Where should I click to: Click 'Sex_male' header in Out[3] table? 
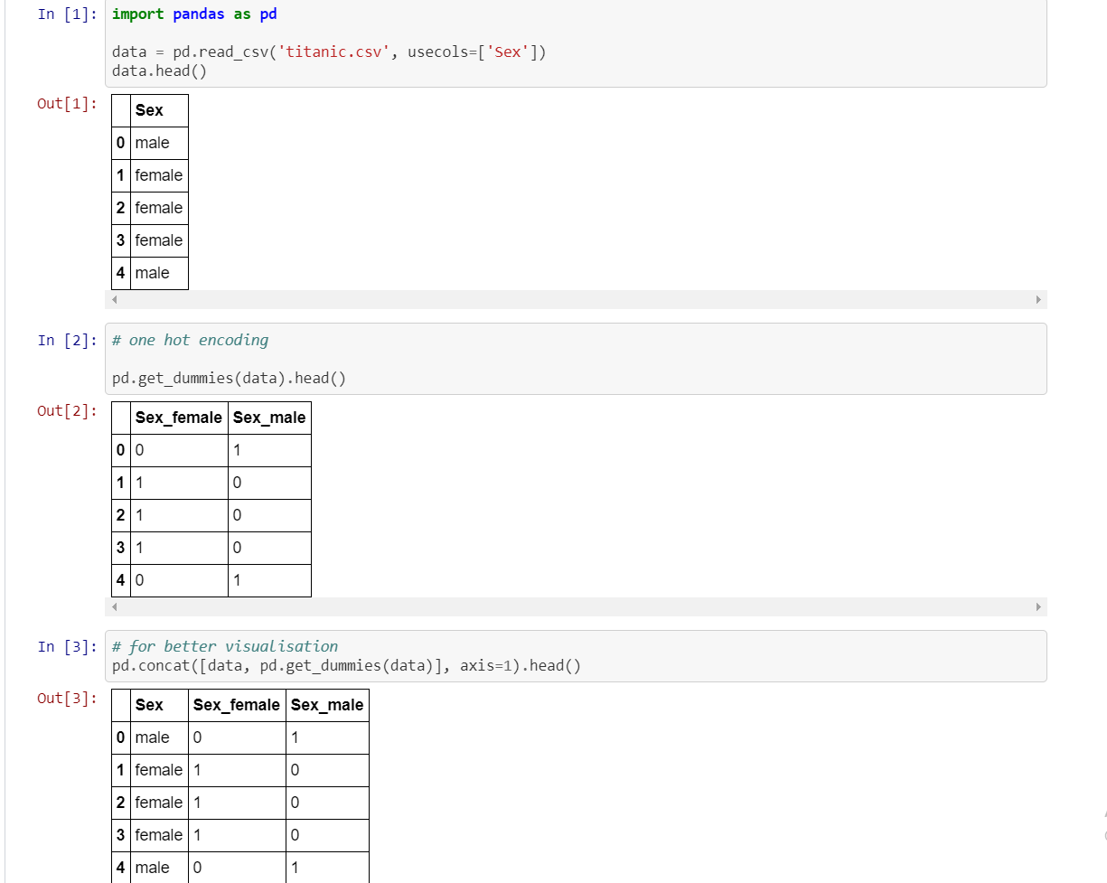coord(327,705)
